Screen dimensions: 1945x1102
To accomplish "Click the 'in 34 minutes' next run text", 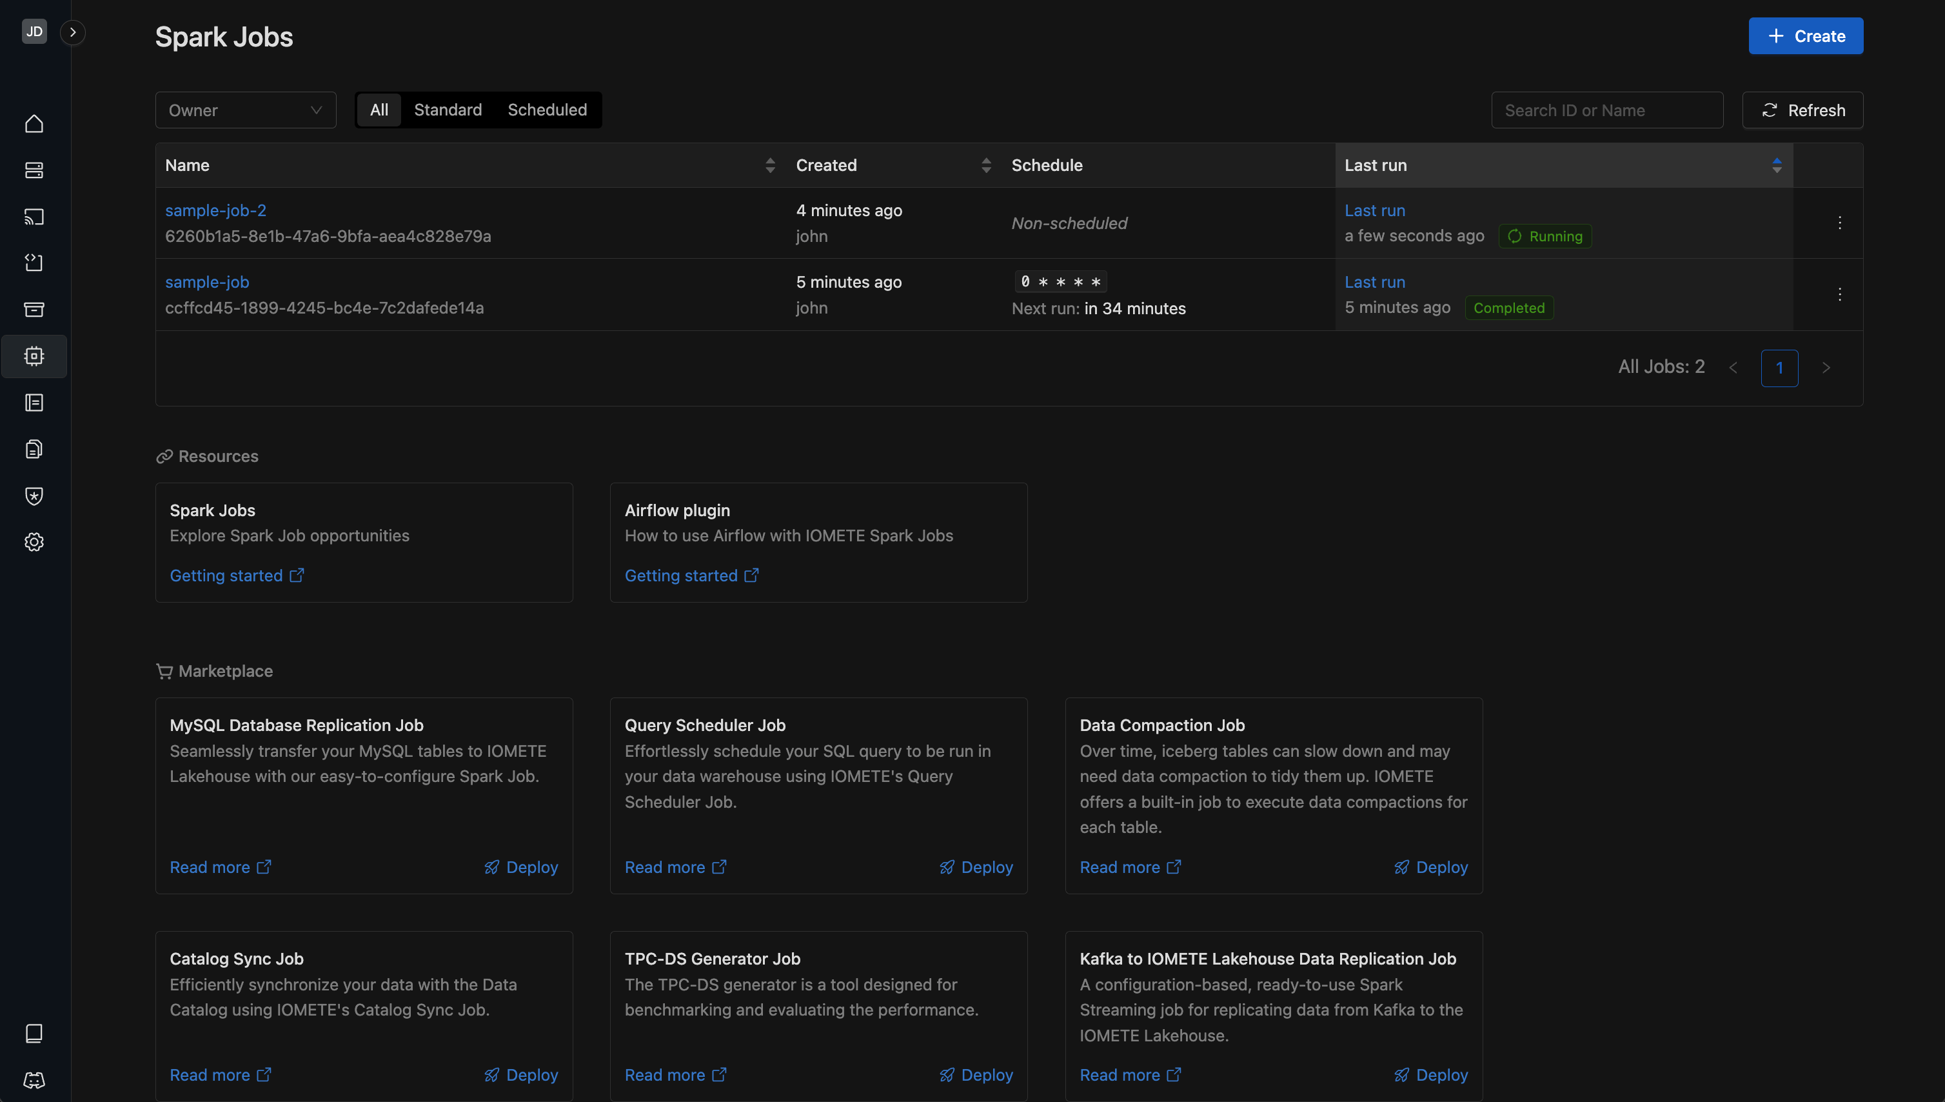I will pos(1135,309).
